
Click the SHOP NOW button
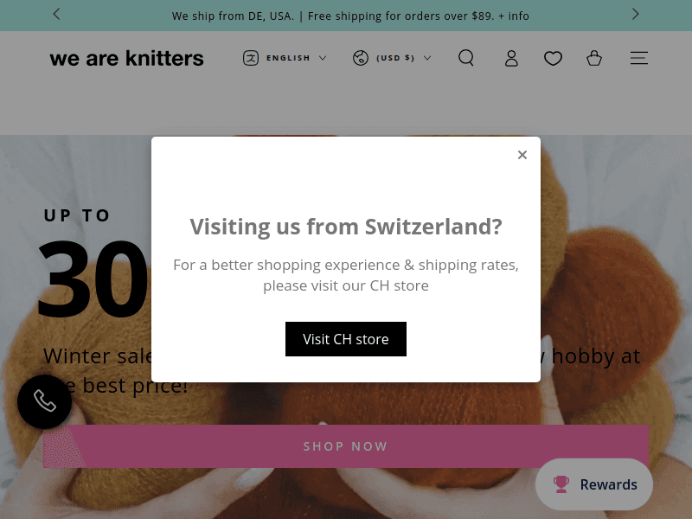click(346, 446)
